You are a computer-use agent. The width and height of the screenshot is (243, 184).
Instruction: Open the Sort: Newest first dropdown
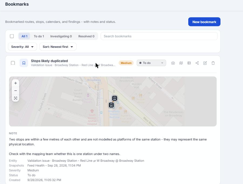[58, 47]
